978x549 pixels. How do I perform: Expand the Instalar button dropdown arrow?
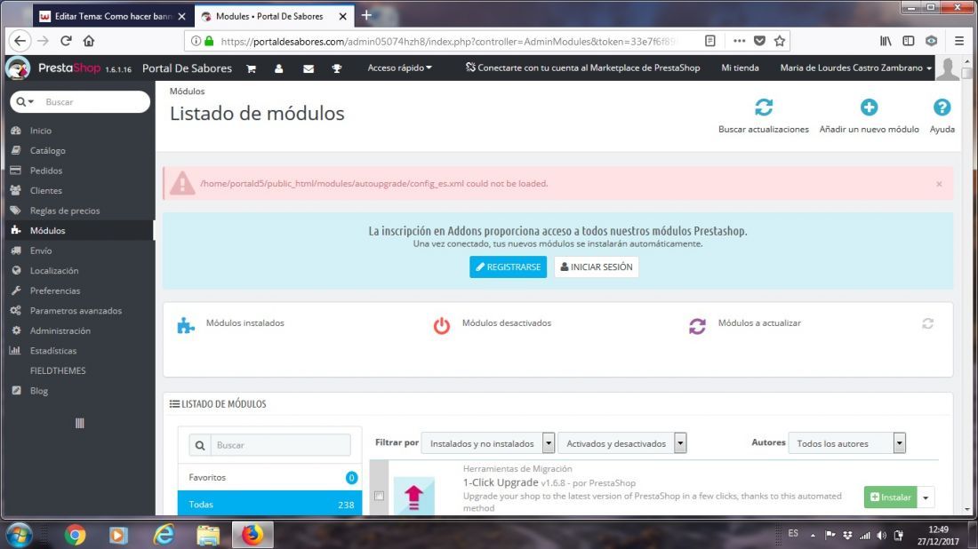(x=926, y=497)
